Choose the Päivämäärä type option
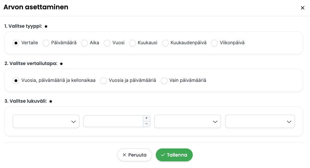 point(46,43)
